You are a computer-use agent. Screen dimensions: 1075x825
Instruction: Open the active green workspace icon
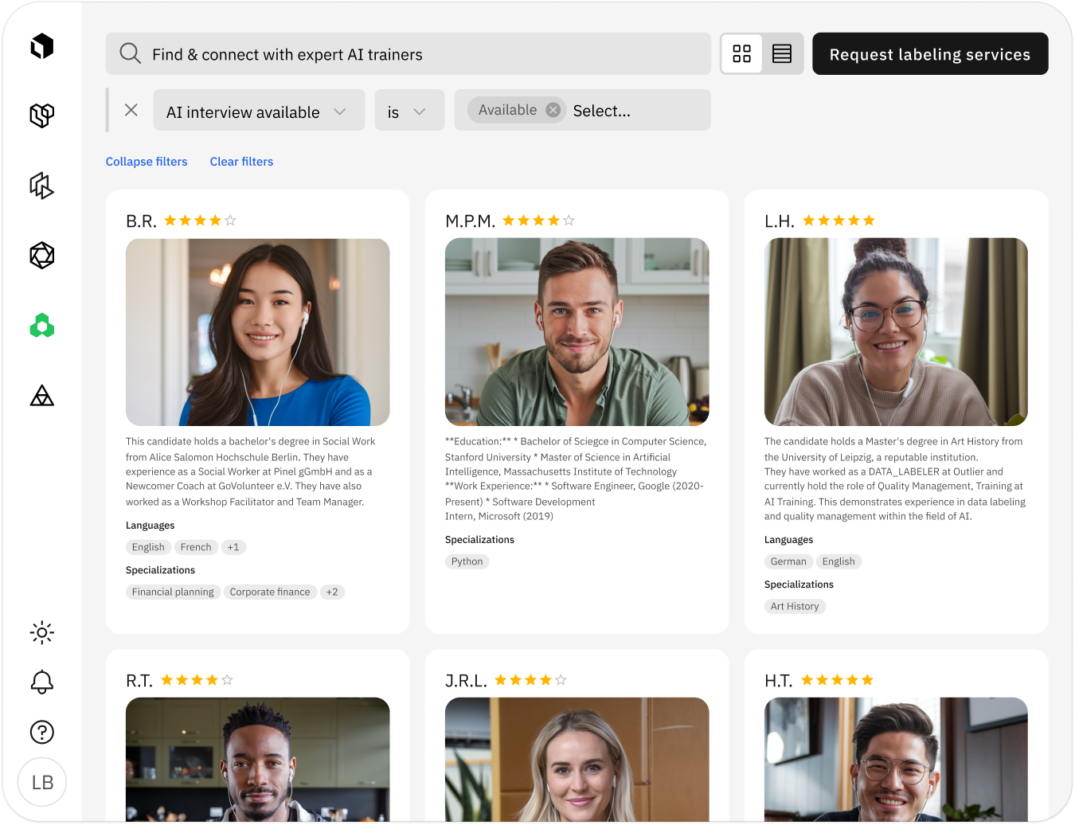tap(41, 326)
